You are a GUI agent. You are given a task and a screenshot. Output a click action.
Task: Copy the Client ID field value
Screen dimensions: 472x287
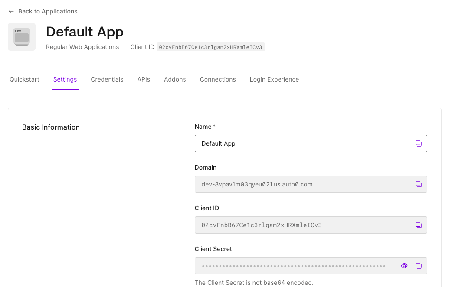(x=418, y=225)
